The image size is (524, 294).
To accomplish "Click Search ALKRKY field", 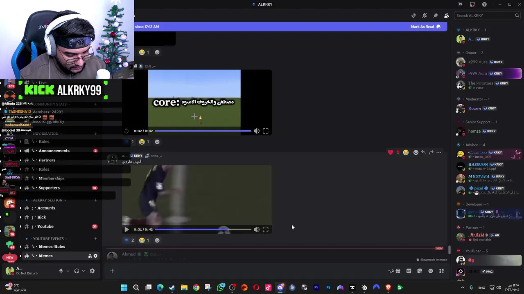I will click(487, 16).
